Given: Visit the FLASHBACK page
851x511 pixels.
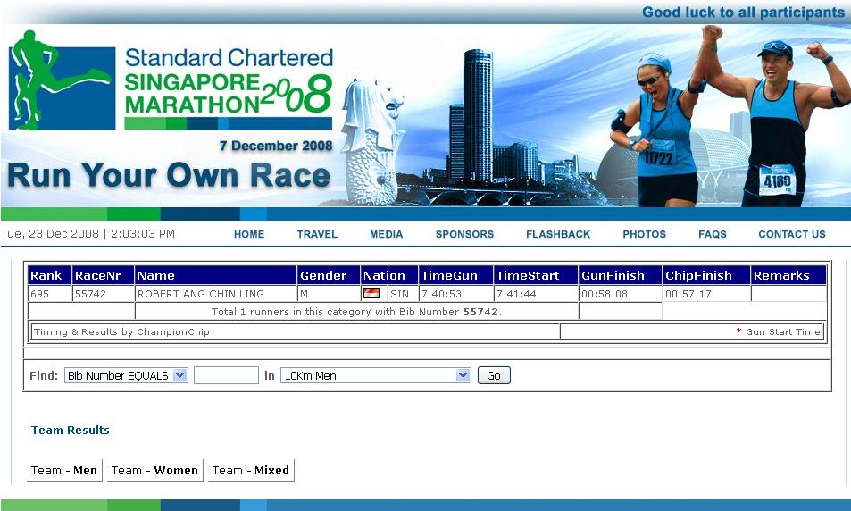Looking at the screenshot, I should point(558,234).
